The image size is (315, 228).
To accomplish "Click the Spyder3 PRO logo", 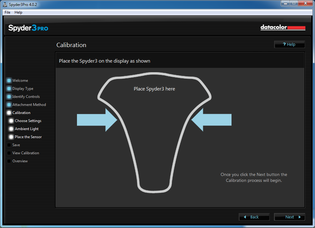I will [28, 28].
